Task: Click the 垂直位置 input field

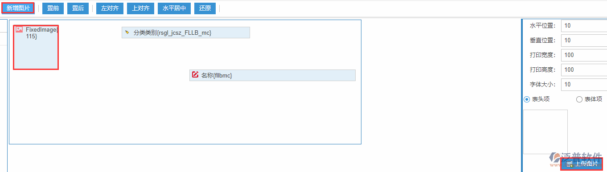Action: [x=584, y=40]
